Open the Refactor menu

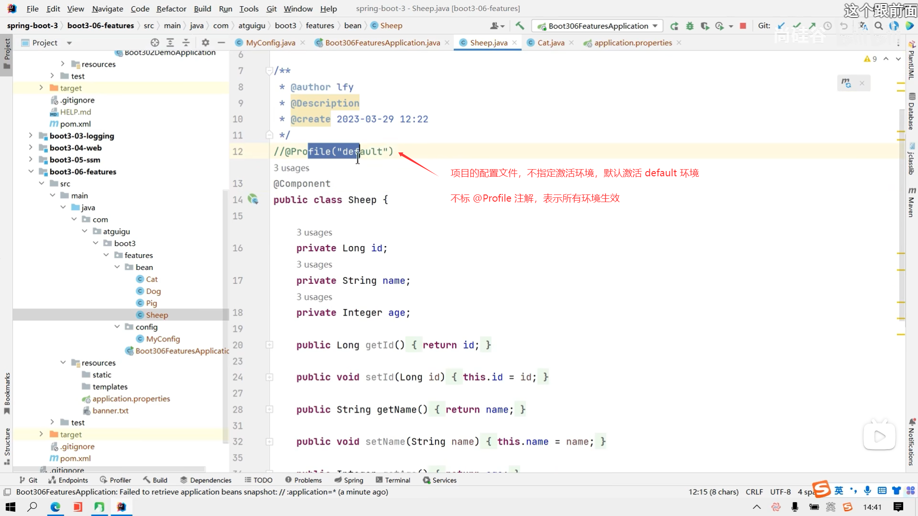[171, 9]
